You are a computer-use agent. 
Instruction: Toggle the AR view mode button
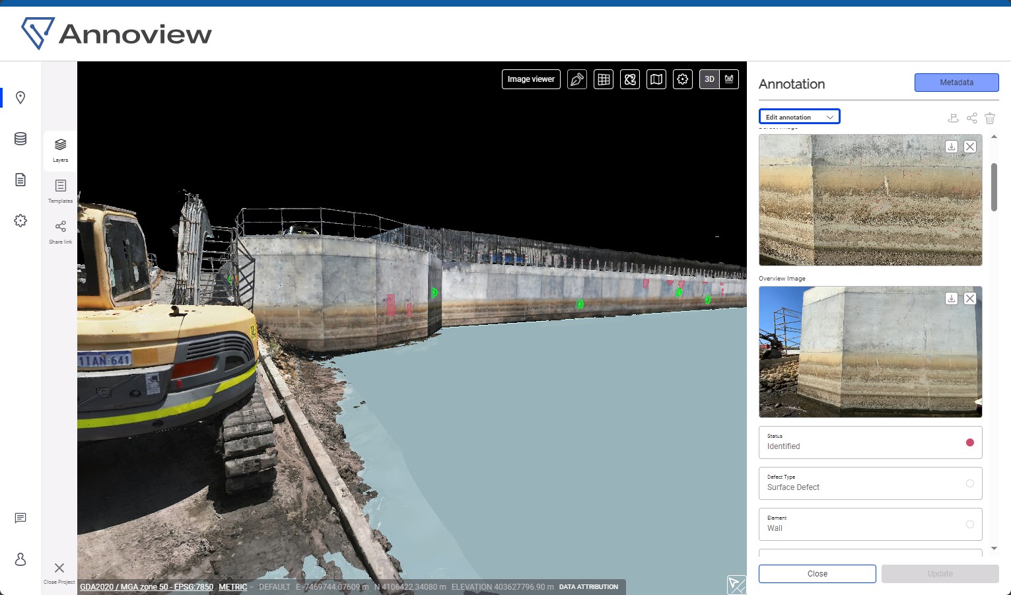click(x=729, y=79)
